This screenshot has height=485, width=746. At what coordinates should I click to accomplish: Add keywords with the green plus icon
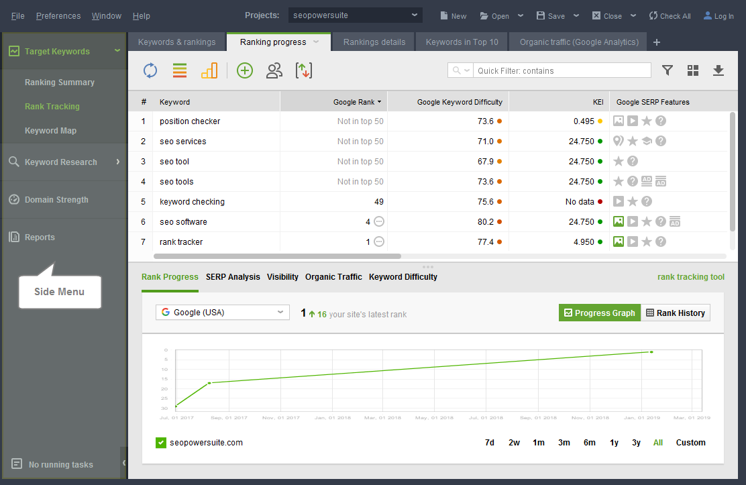tap(245, 70)
